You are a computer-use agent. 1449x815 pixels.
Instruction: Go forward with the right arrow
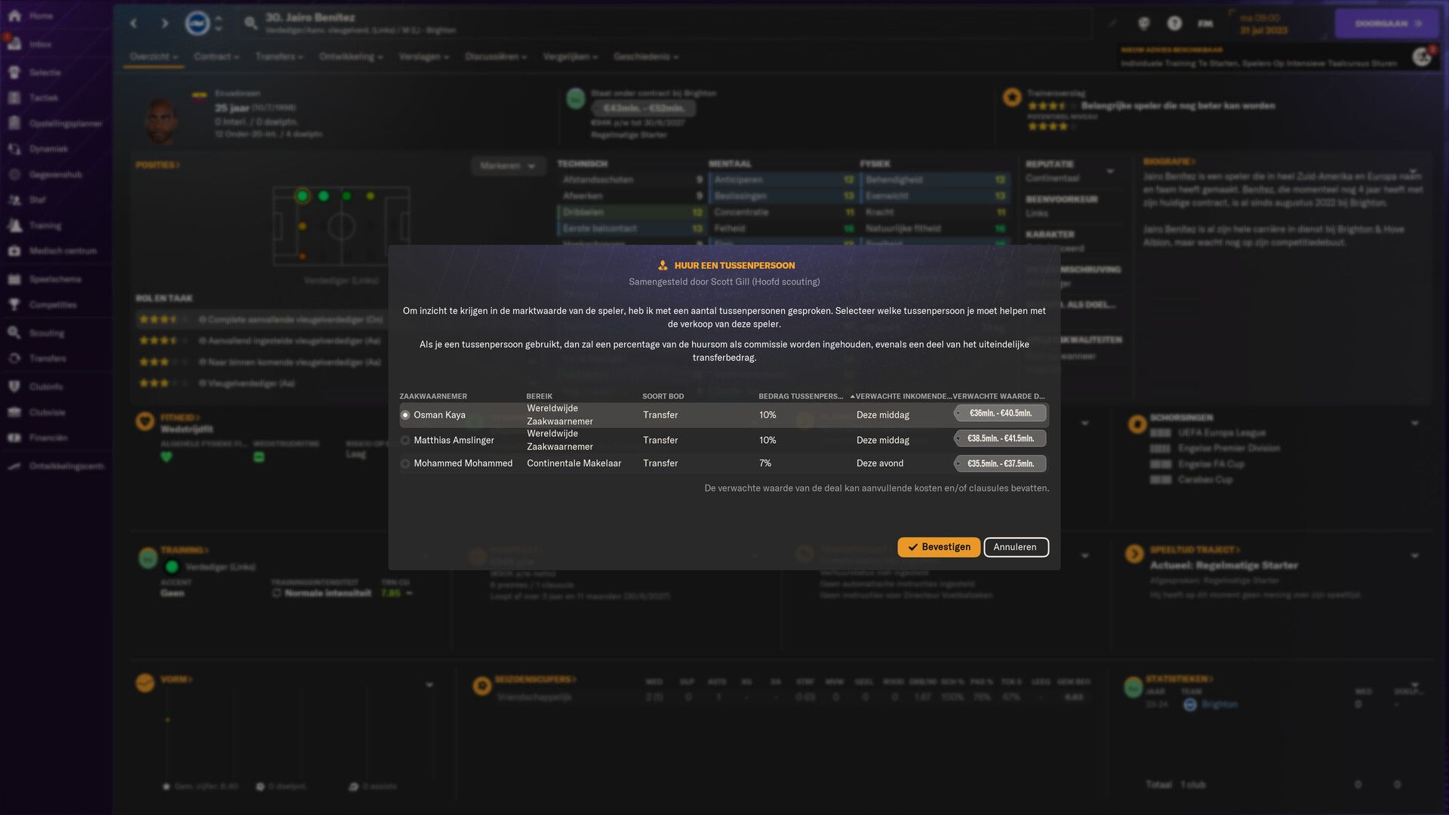(165, 23)
